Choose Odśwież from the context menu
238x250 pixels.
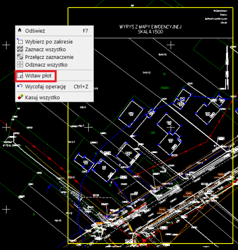(x=54, y=31)
